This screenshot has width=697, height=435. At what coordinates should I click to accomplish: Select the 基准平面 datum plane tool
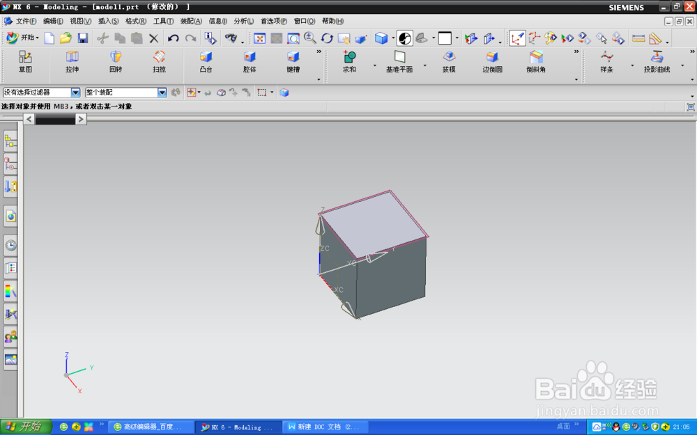pos(399,62)
